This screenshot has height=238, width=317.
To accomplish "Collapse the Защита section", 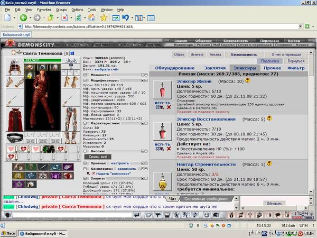I will click(85, 179).
